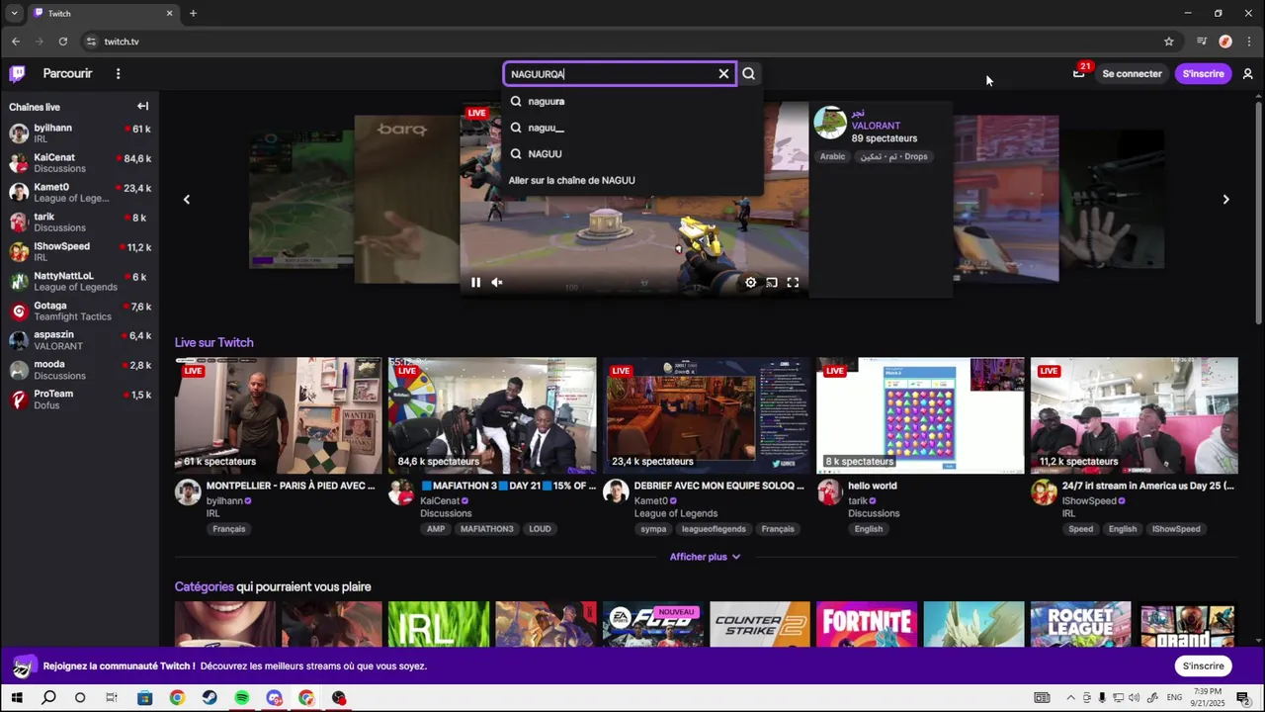Click S'inscrire in the purple bottom banner
This screenshot has width=1265, height=712.
(1203, 666)
